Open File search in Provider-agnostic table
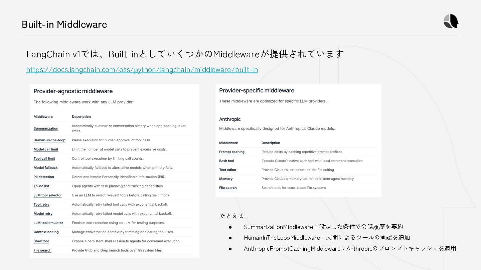 42,250
